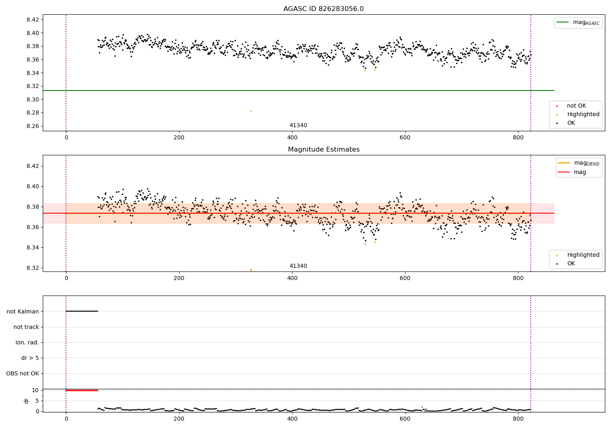611x428 pixels.
Task: Click OK marker in middle plot legend
Action: pos(557,264)
